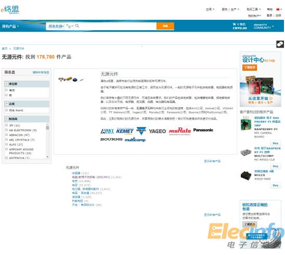This screenshot has width=285, height=255.
Task: Tick the ABRACON (47) checkbox
Action: click(7, 135)
